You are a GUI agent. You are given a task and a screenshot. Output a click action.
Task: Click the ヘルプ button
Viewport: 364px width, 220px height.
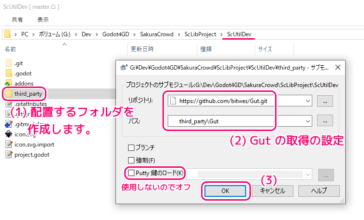click(x=319, y=191)
